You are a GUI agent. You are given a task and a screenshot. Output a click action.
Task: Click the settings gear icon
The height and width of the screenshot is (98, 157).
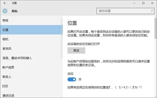click(x=5, y=11)
